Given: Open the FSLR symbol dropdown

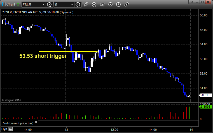Looking at the screenshot, I should [43, 4].
